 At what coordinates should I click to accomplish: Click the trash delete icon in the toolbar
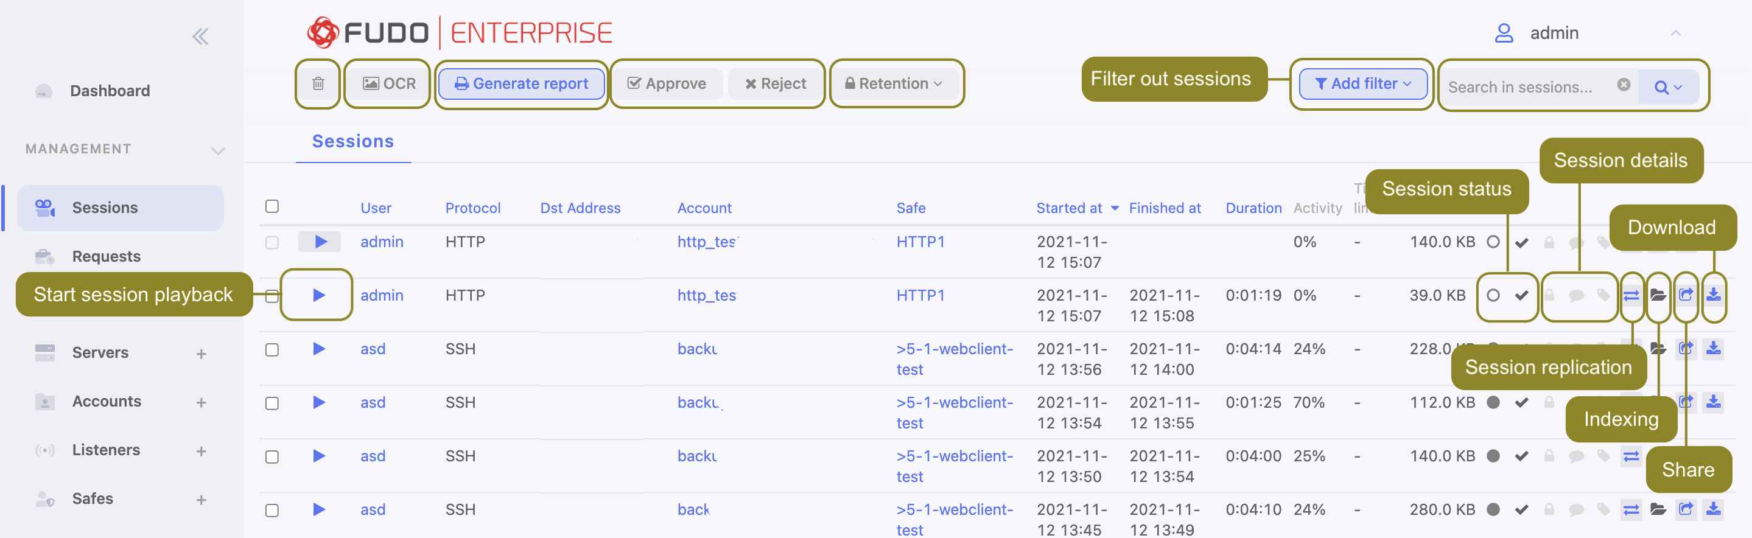click(317, 83)
